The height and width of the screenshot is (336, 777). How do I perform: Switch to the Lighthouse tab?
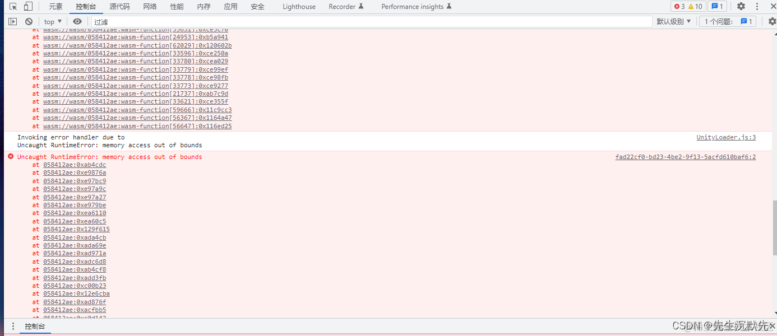click(299, 7)
